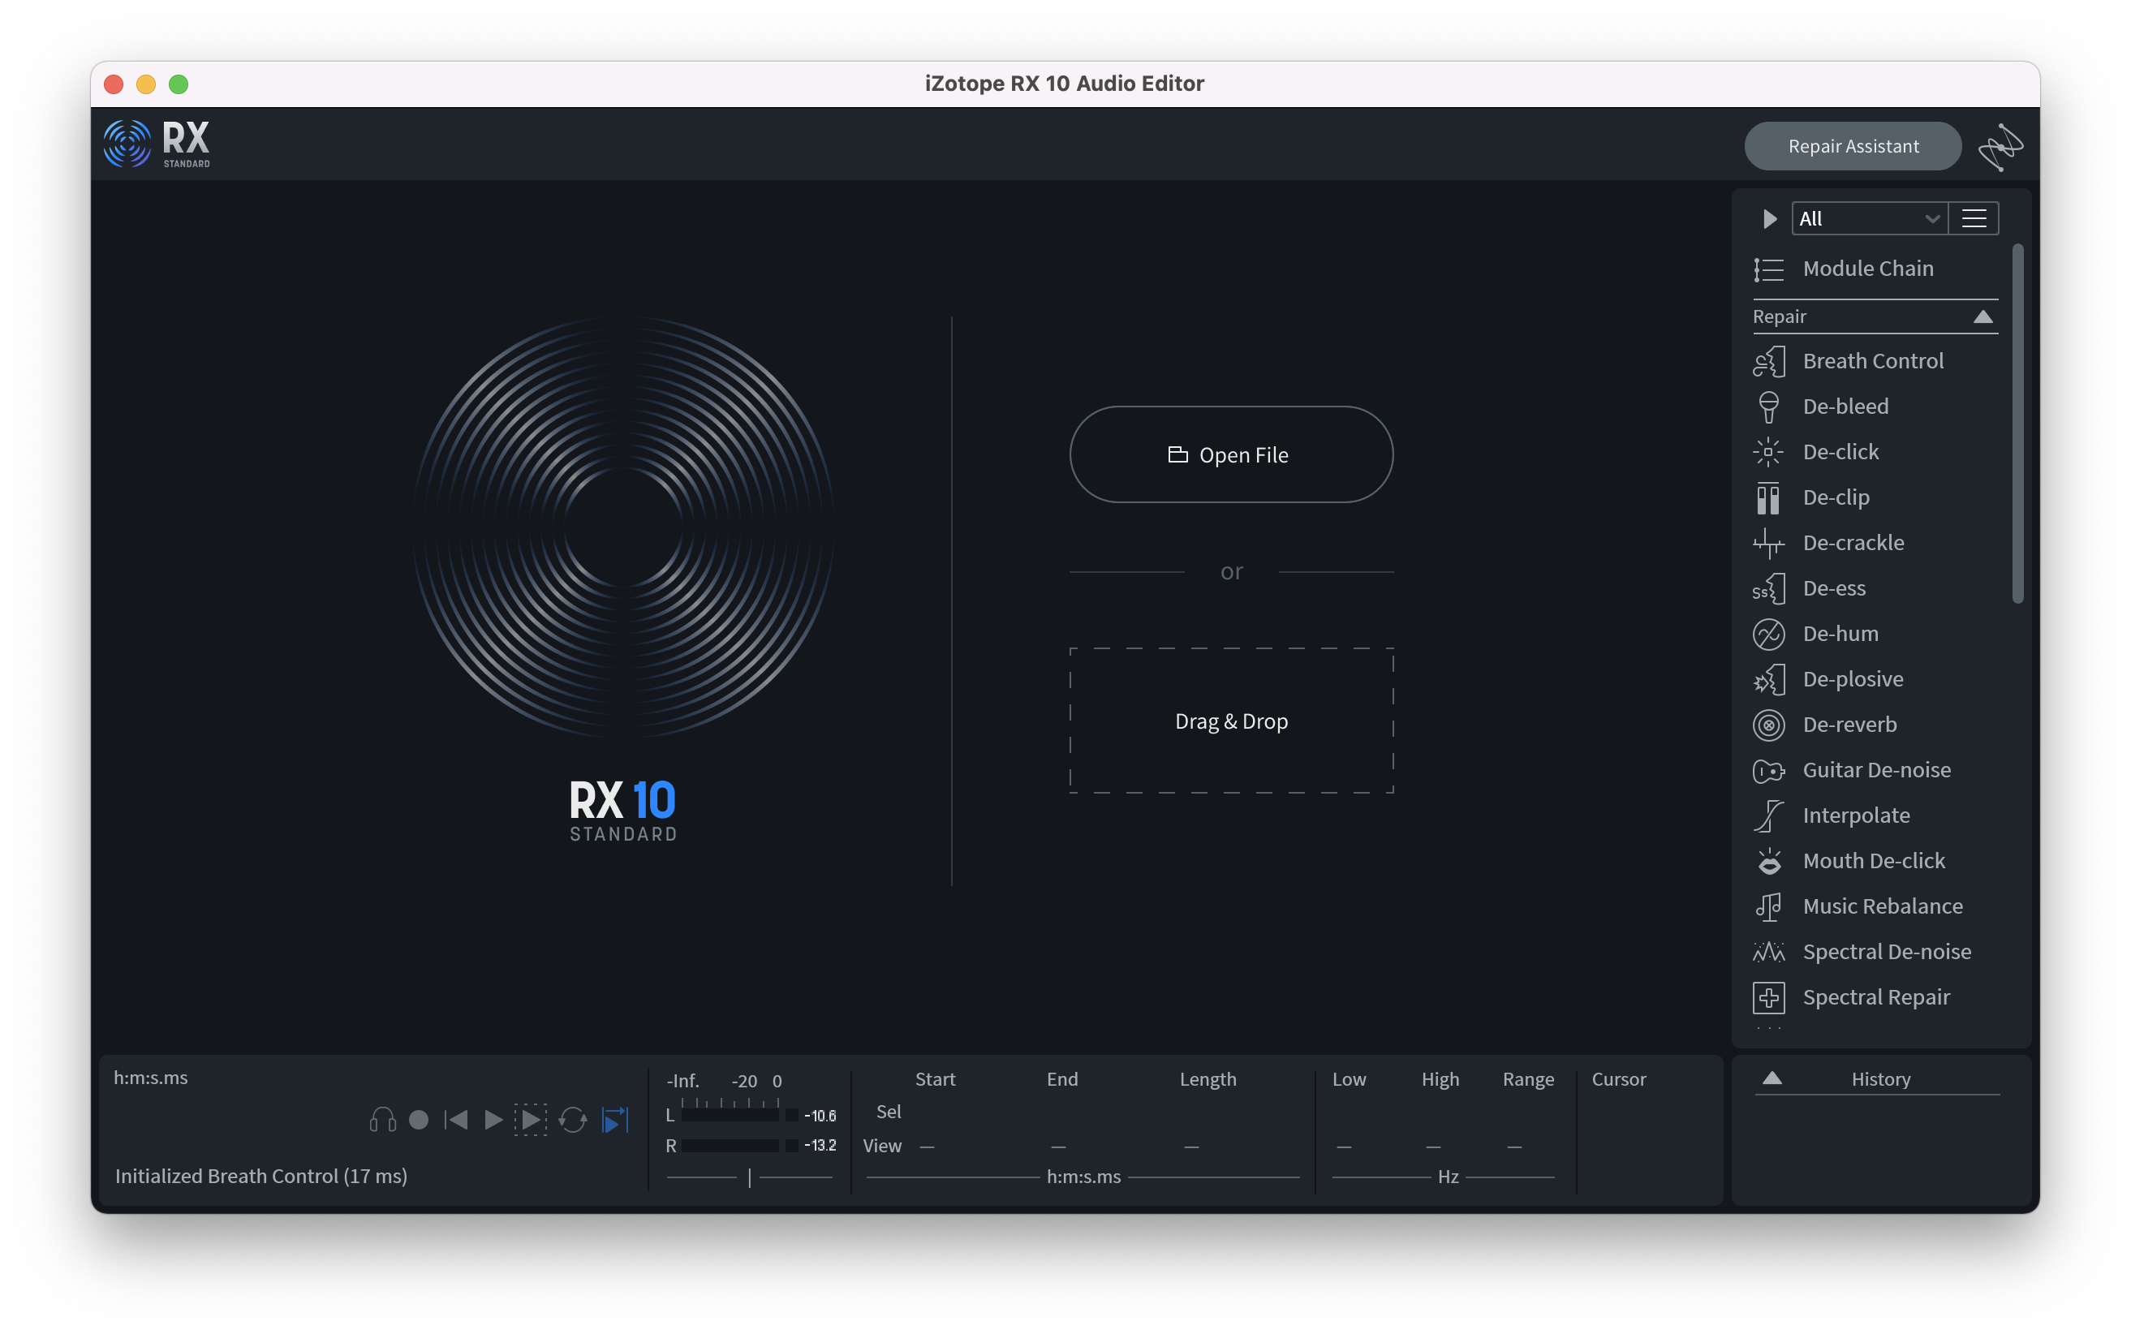Click the Interpolate tool icon
Image resolution: width=2131 pixels, height=1334 pixels.
1770,815
